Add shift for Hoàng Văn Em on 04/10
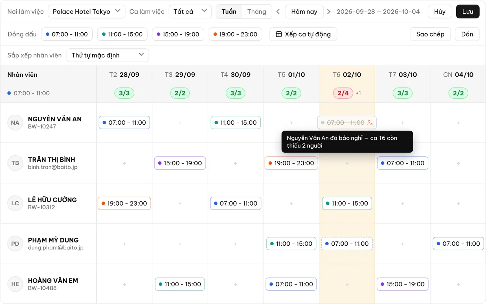486x304 pixels. (x=458, y=285)
